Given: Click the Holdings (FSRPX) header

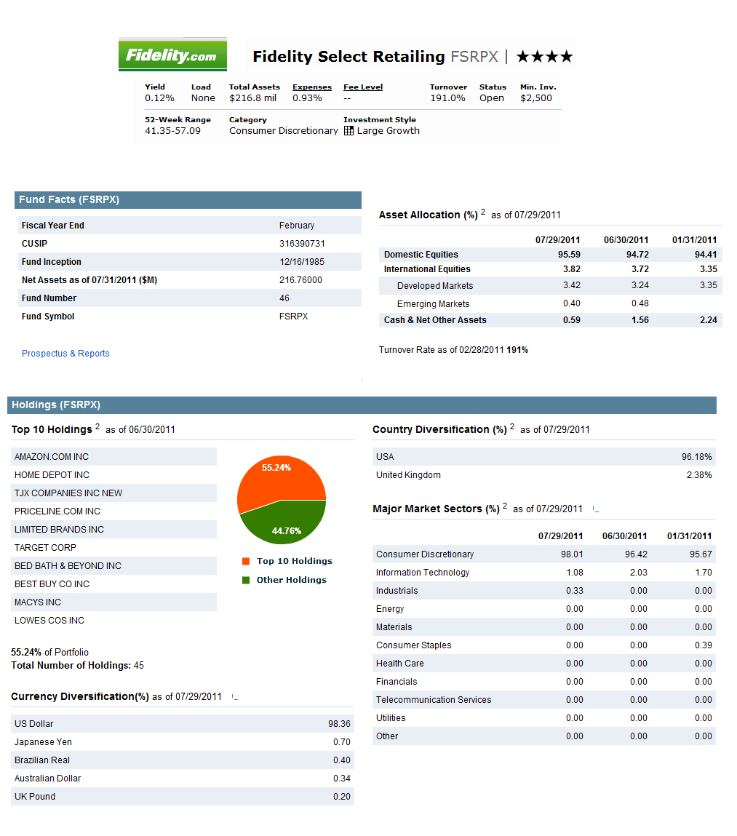Looking at the screenshot, I should click(x=362, y=405).
